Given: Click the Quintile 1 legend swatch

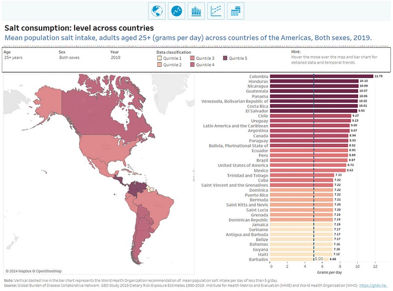Looking at the screenshot, I should coord(159,58).
